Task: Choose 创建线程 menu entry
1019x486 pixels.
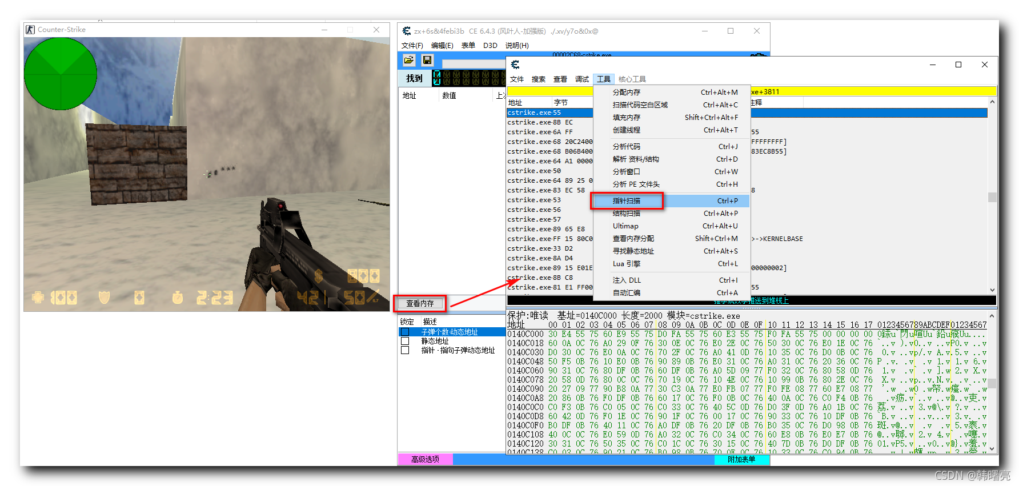Action: coord(672,130)
